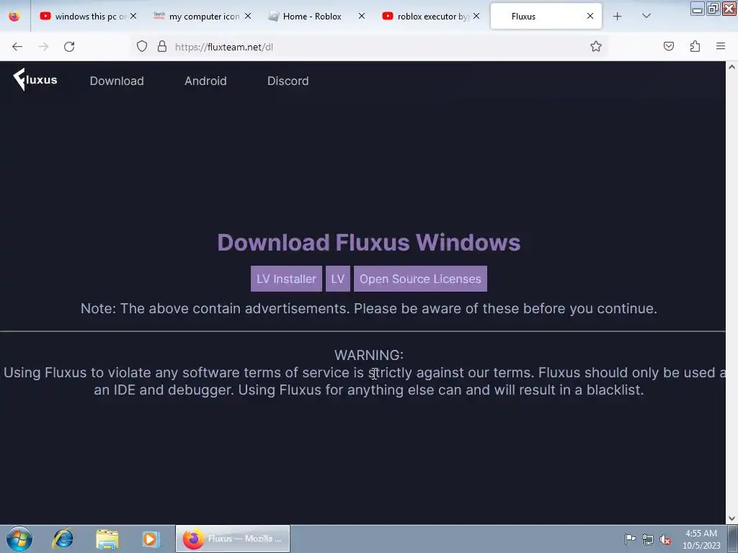
Task: Open the Extensions puzzle icon
Action: click(695, 46)
